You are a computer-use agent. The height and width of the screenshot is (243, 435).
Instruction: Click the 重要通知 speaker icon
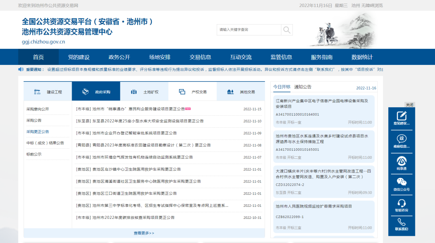[21, 69]
